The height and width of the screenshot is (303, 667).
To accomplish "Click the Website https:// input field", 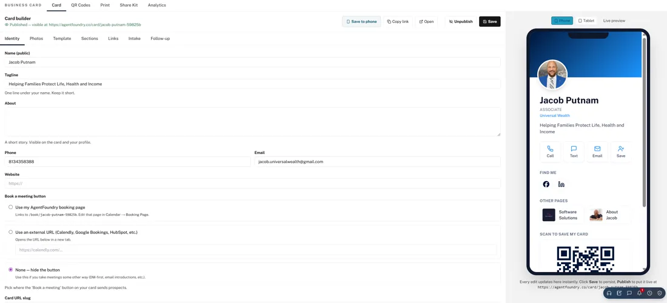I will coord(253,184).
